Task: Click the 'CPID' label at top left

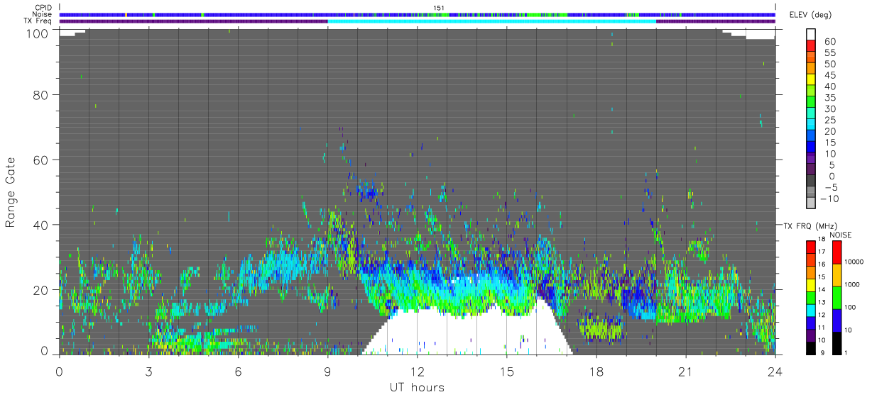Action: point(43,8)
